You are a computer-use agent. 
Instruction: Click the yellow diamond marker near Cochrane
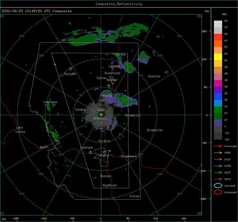tap(90, 152)
